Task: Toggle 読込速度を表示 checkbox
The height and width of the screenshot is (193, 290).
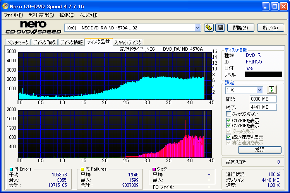Action: [x=228, y=137]
